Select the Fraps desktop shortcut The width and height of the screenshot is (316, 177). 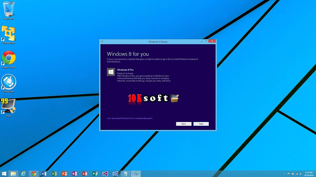[x=8, y=107]
